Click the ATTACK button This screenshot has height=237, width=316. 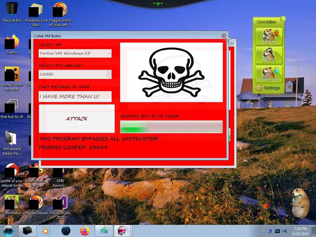(77, 119)
